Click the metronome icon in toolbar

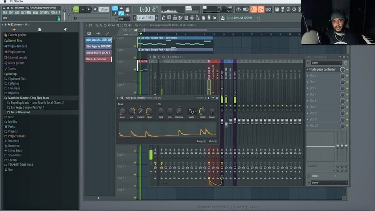[239, 9]
